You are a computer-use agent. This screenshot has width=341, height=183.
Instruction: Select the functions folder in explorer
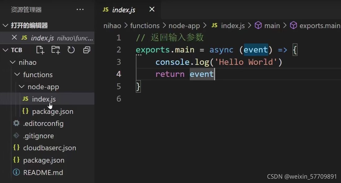pyautogui.click(x=47, y=74)
